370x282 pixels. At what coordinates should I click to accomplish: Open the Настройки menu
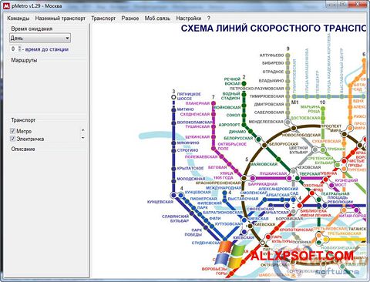click(x=189, y=18)
